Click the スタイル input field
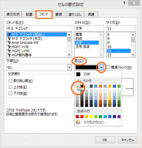The image size is (142, 148). pos(89,29)
